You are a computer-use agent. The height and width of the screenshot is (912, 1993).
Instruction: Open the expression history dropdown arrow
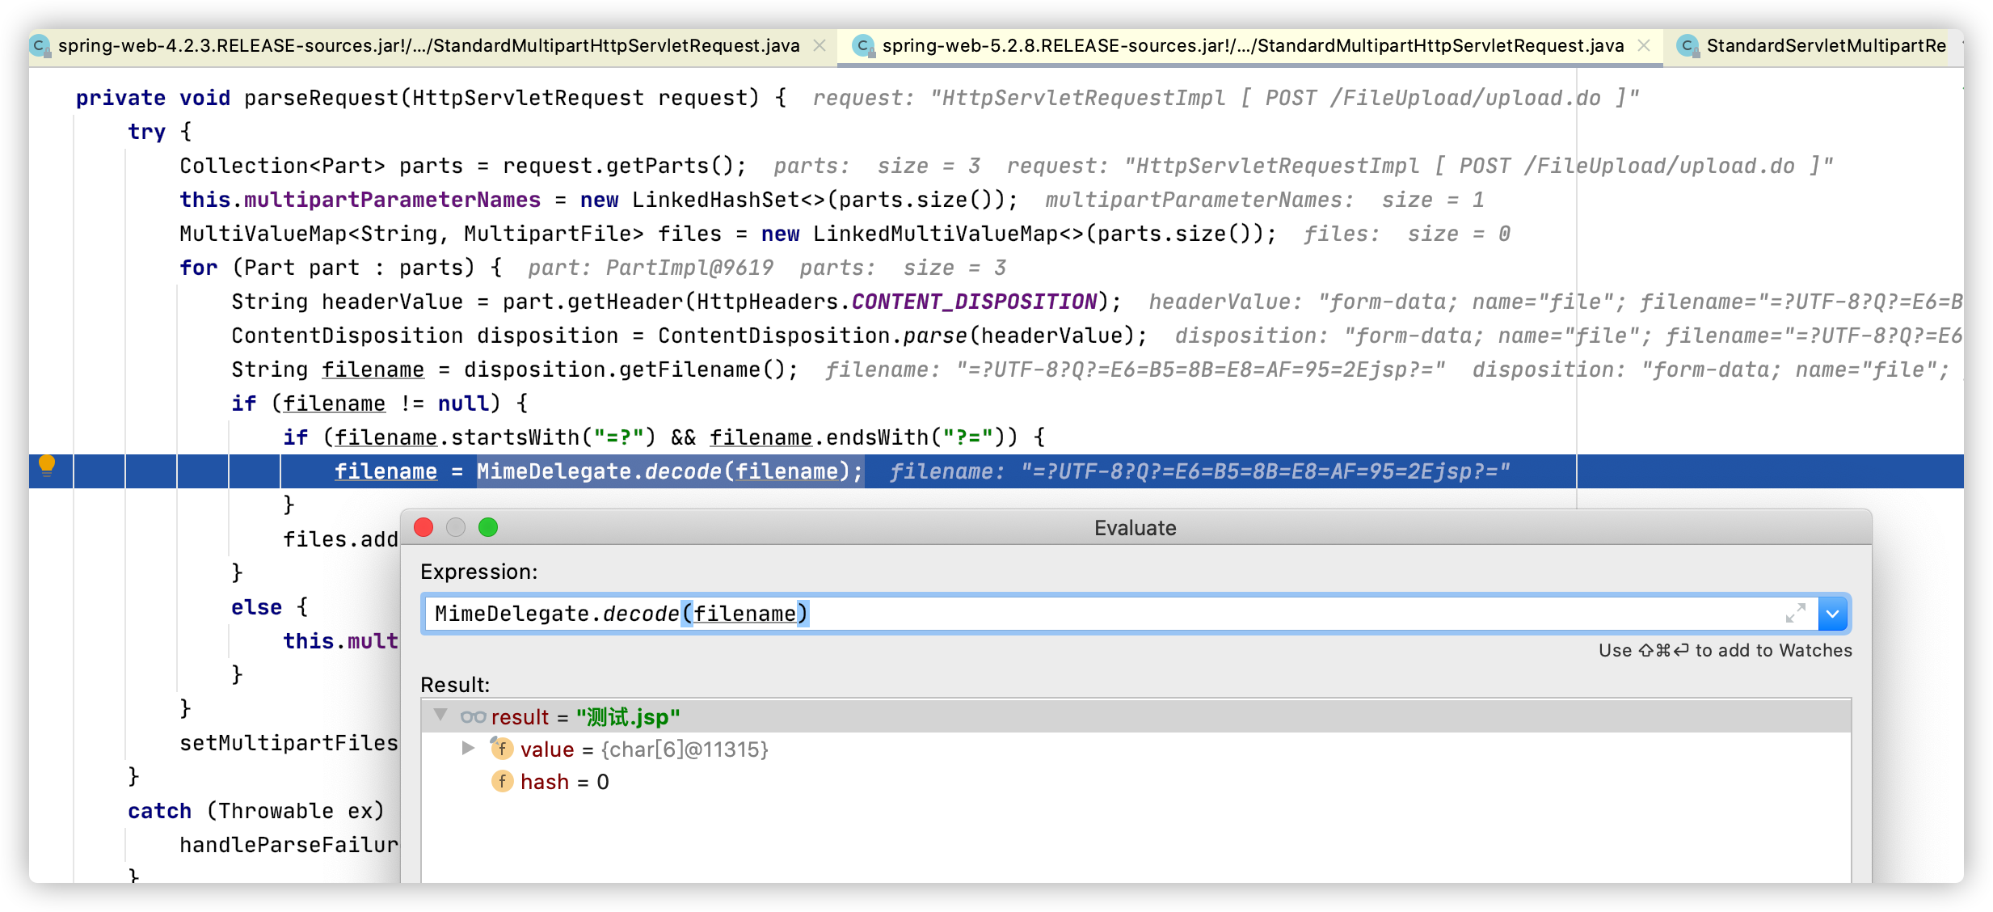(x=1833, y=614)
